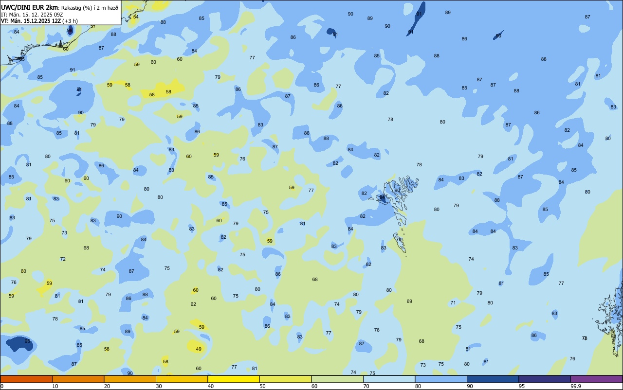The height and width of the screenshot is (390, 623).
Task: Select the 30–40 legend color segment
Action: 182,379
